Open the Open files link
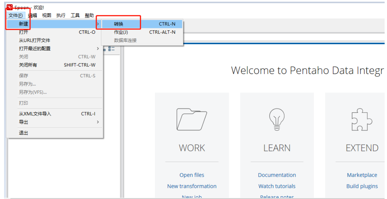 (x=192, y=175)
